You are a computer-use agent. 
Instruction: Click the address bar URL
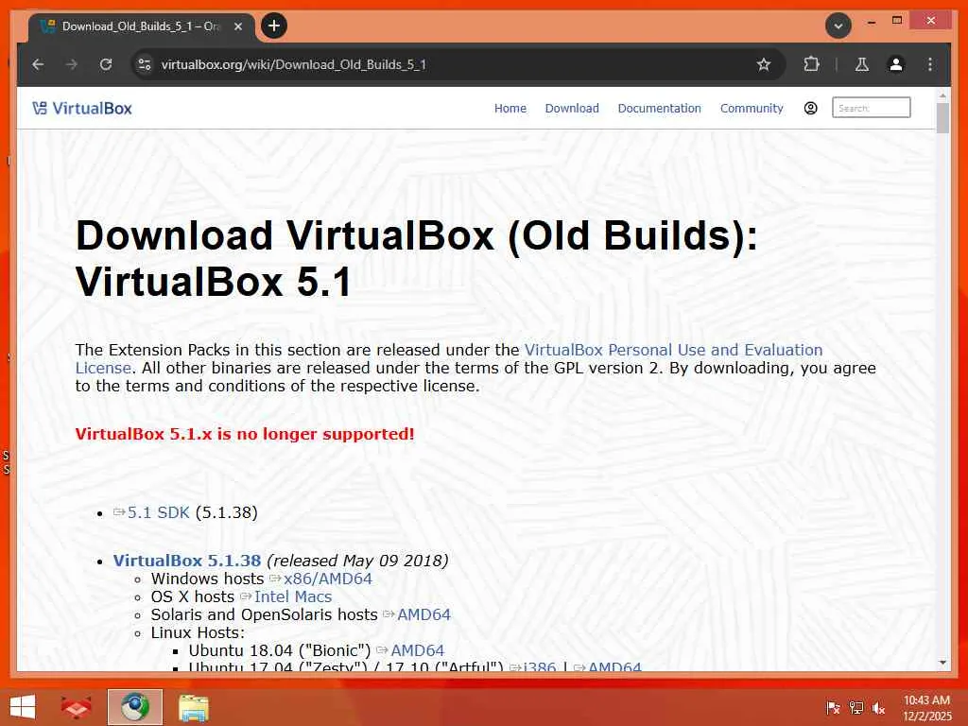coord(293,64)
